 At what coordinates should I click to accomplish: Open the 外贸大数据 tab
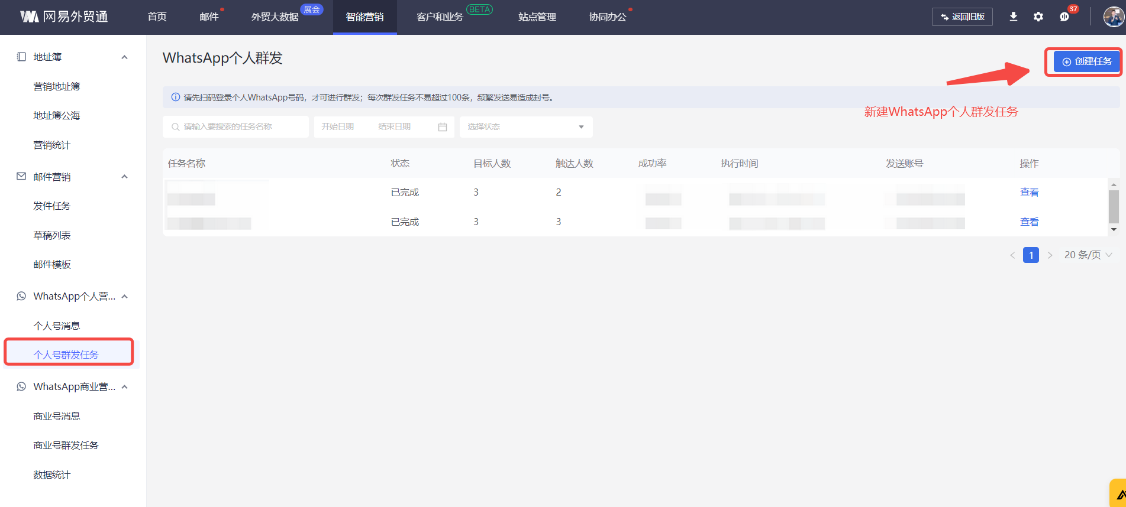pyautogui.click(x=275, y=17)
